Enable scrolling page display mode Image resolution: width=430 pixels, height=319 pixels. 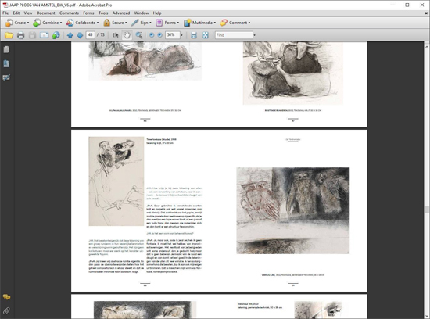coord(194,35)
